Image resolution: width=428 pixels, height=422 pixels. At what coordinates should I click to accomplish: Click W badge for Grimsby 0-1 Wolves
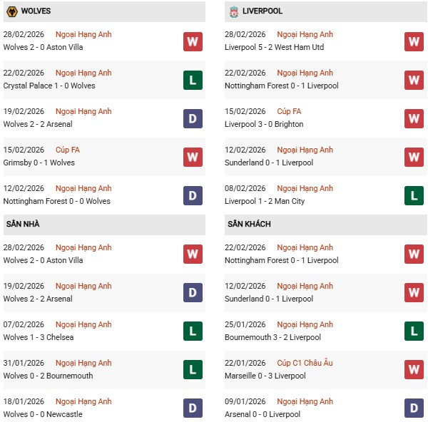(193, 157)
